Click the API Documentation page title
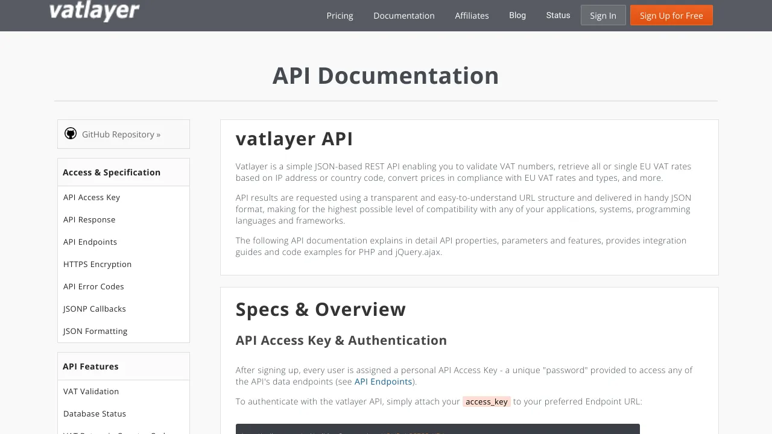772x434 pixels. (x=386, y=76)
